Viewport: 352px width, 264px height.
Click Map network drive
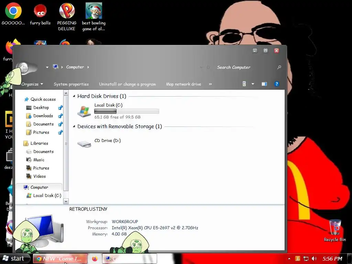184,84
